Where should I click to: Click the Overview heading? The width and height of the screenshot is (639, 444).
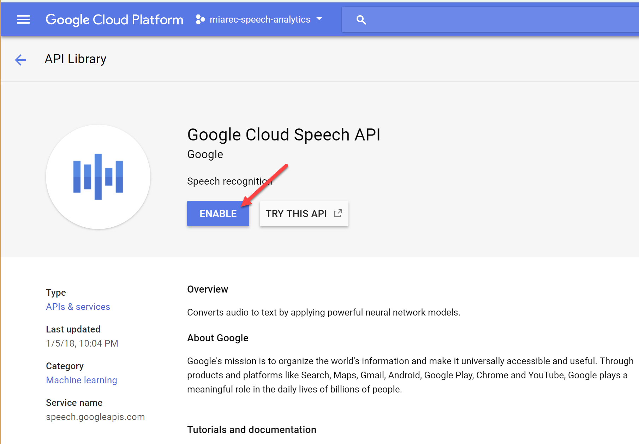208,289
